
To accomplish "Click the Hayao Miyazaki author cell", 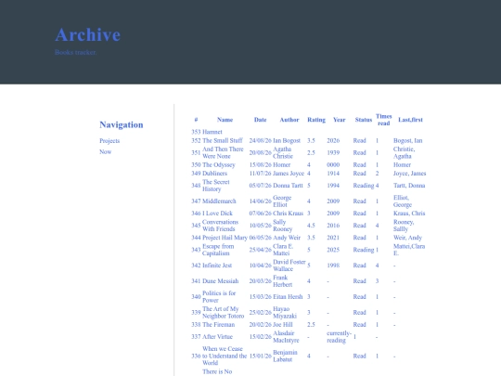I will (x=285, y=312).
